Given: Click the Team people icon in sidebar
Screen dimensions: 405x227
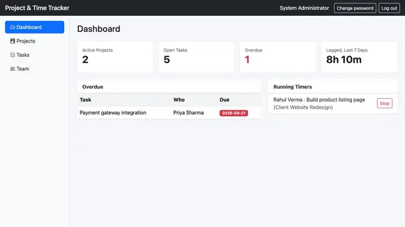Looking at the screenshot, I should coord(13,69).
